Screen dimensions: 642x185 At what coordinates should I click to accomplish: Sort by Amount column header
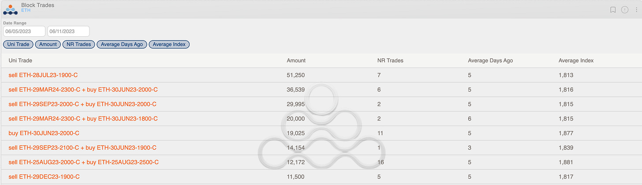296,60
